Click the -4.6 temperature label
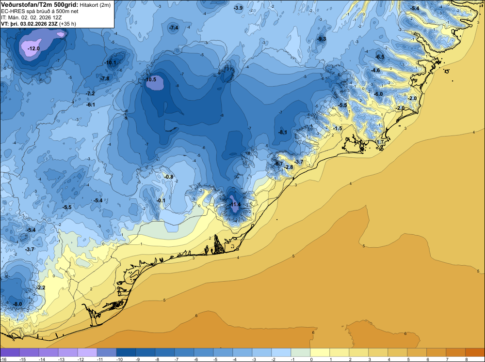The height and width of the screenshot is (362, 485). coord(375,70)
